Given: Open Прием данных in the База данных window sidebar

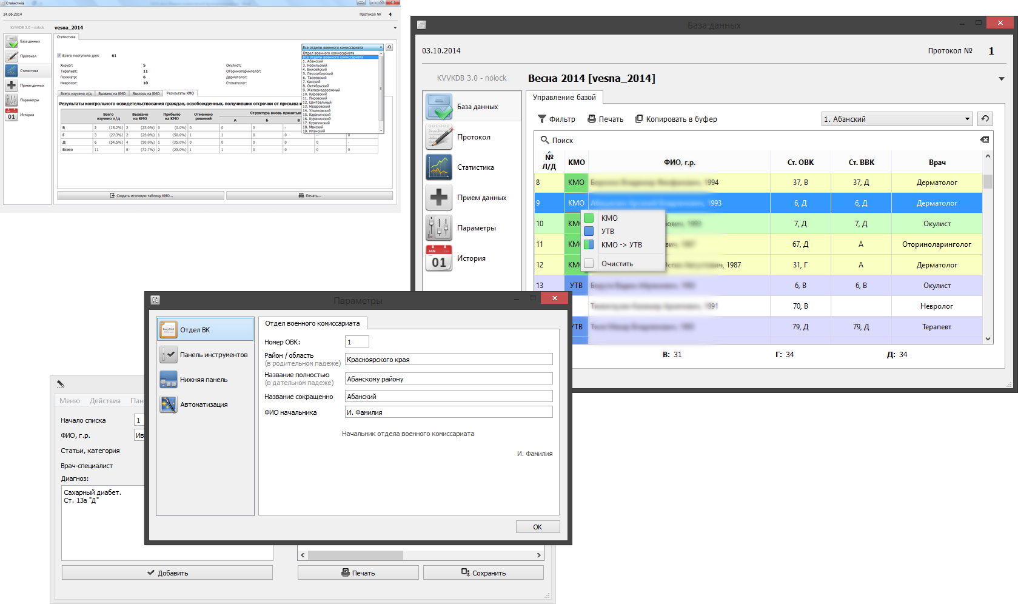Looking at the screenshot, I should click(x=472, y=198).
